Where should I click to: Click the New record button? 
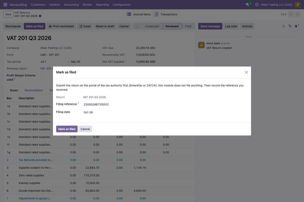(x=8, y=14)
